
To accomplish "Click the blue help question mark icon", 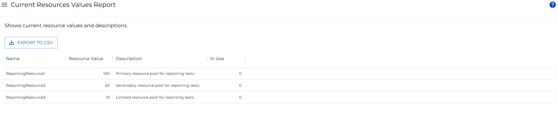I will pyautogui.click(x=552, y=5).
